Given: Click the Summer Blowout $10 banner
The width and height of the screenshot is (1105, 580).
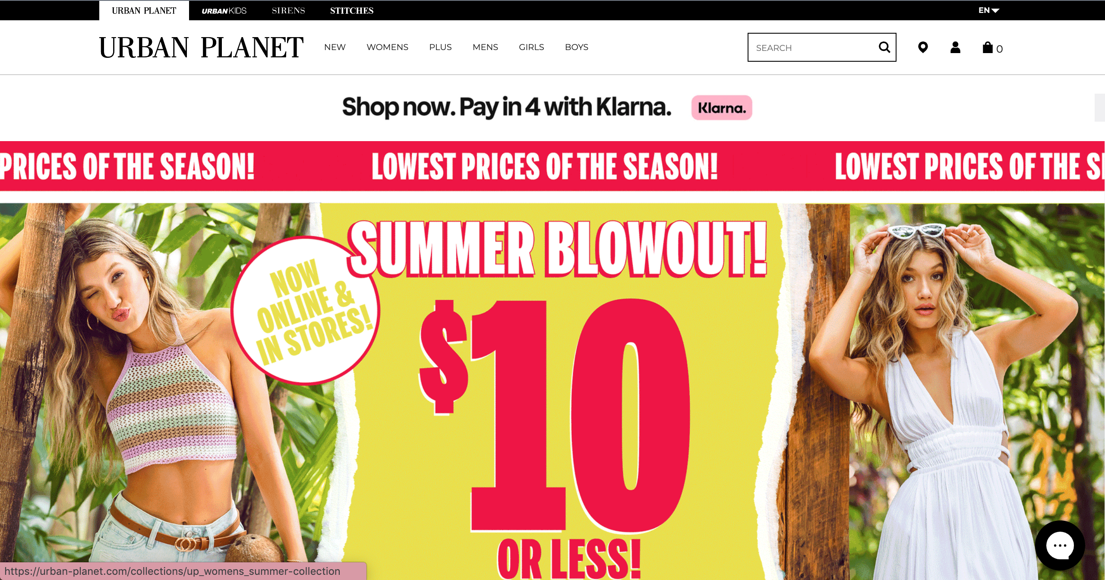Looking at the screenshot, I should 552,391.
